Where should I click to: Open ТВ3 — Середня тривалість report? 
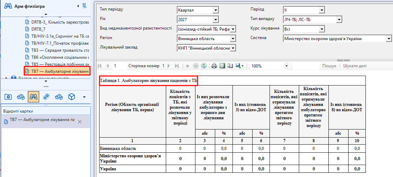click(58, 50)
